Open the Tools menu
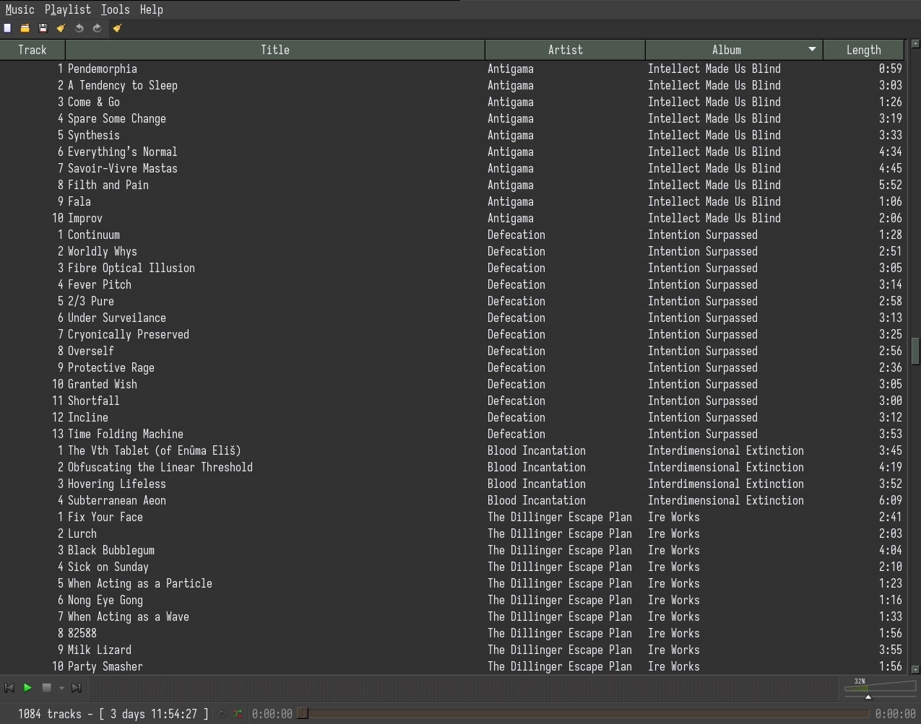The height and width of the screenshot is (724, 921). (116, 9)
